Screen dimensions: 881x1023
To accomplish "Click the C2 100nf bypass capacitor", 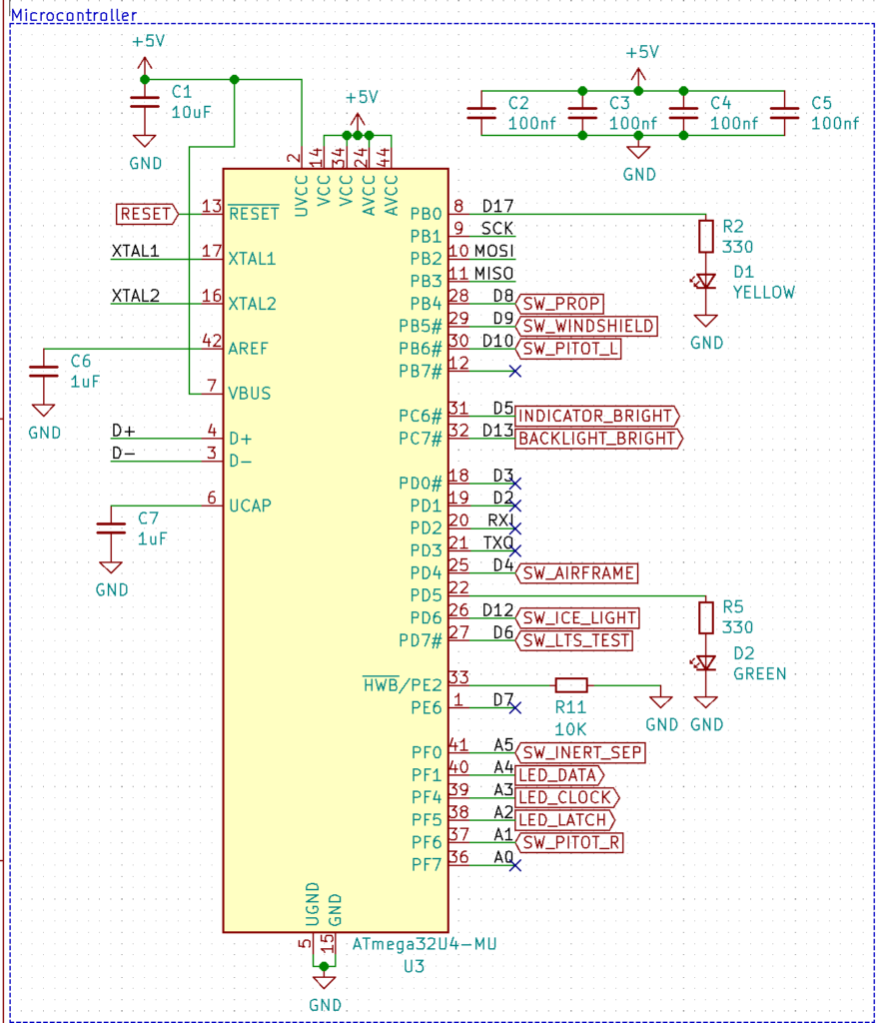I will point(482,112).
